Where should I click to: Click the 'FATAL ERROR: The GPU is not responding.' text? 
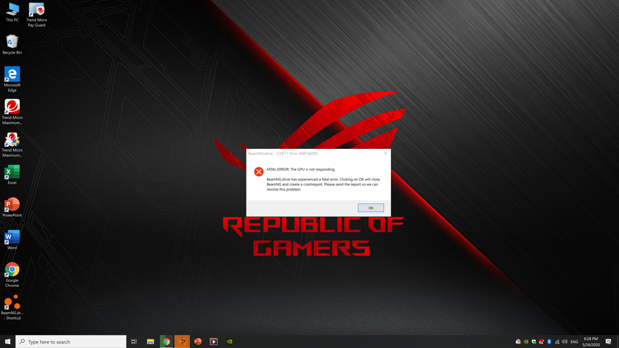(301, 169)
